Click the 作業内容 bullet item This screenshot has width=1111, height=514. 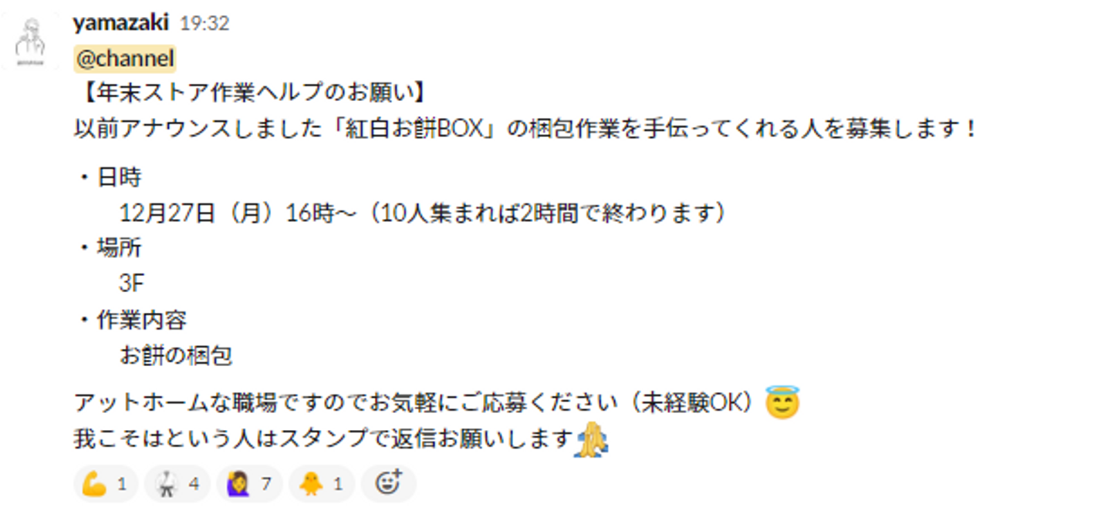[130, 320]
